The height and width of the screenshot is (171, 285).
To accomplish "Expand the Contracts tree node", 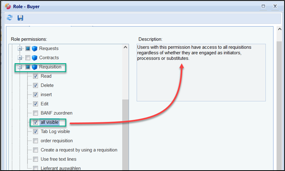I will click(x=20, y=58).
